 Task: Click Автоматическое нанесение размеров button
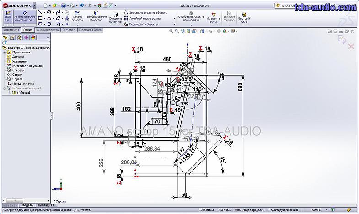click(25, 16)
